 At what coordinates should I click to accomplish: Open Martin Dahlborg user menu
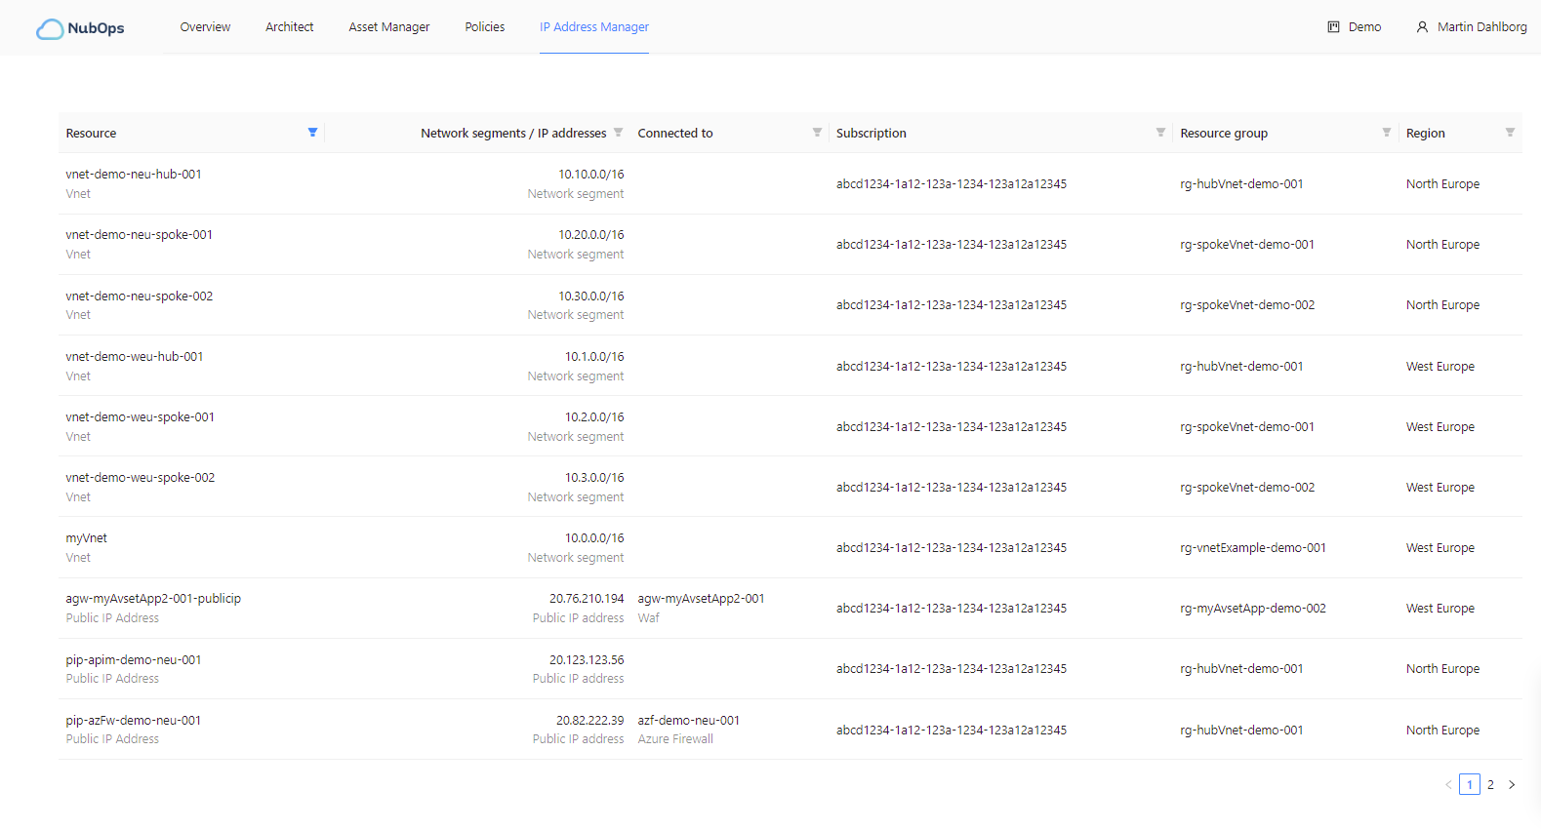click(x=1471, y=27)
